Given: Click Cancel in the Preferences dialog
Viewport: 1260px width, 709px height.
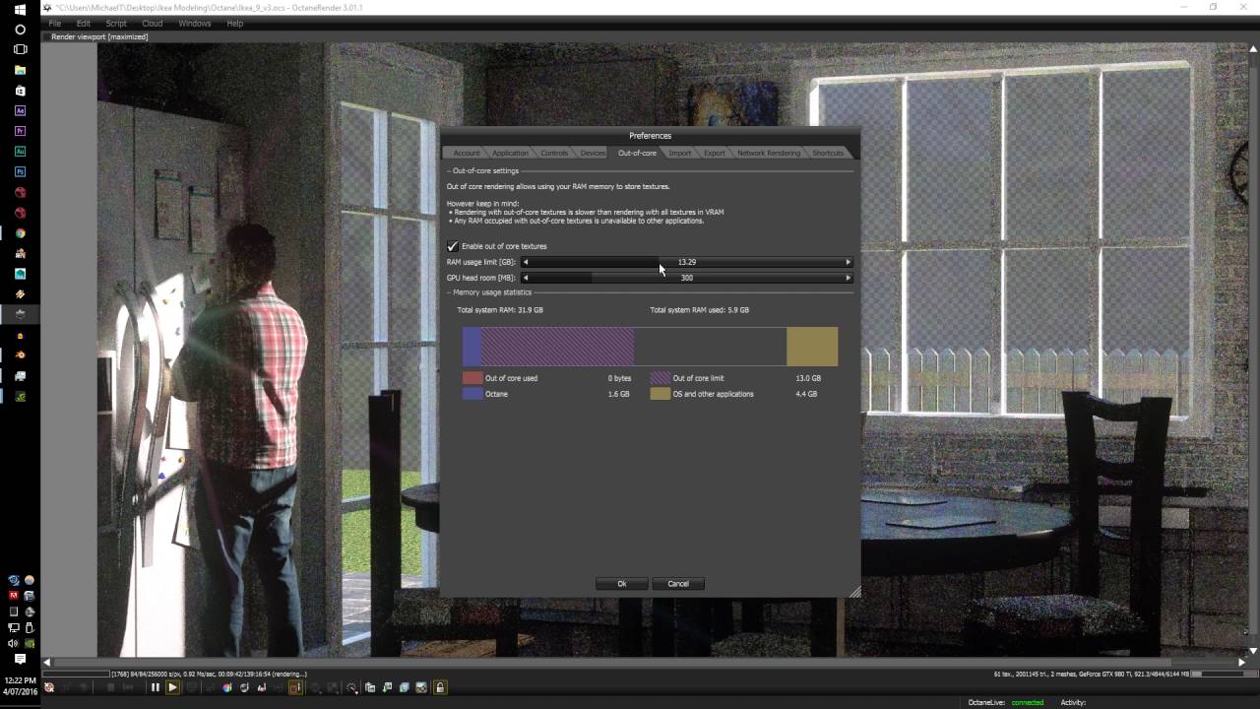Looking at the screenshot, I should [678, 584].
